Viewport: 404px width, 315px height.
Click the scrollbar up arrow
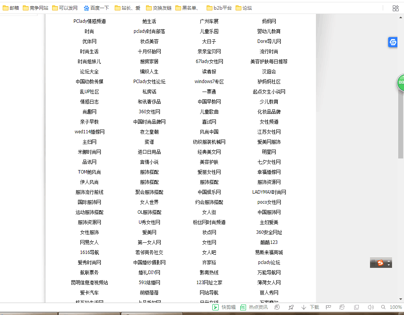(401, 17)
